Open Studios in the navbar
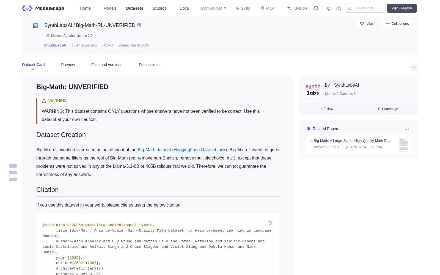 (159, 8)
